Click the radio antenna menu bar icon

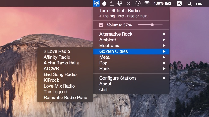coord(96,3)
